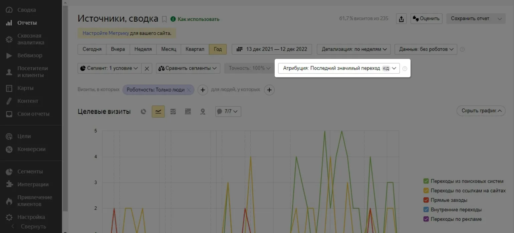This screenshot has width=514, height=233.
Task: Open Вебвизор in the sidebar
Action: coord(30,55)
